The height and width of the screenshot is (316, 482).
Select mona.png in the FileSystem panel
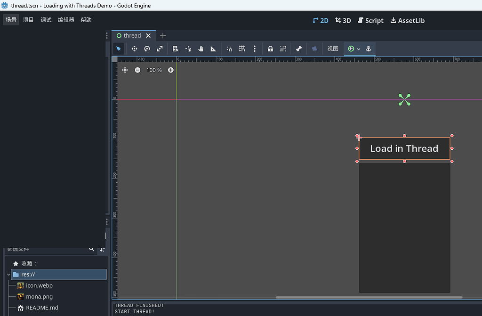click(40, 297)
